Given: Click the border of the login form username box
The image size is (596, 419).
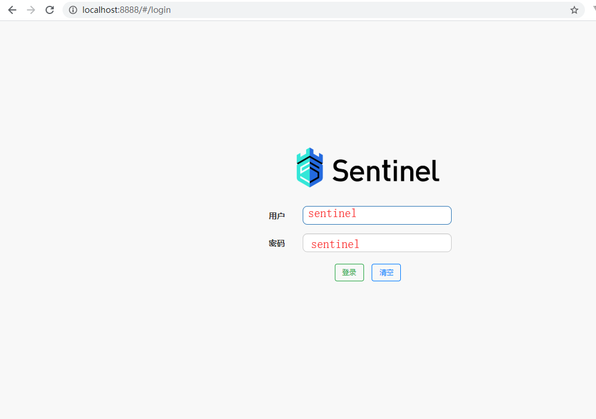Looking at the screenshot, I should [x=377, y=207].
